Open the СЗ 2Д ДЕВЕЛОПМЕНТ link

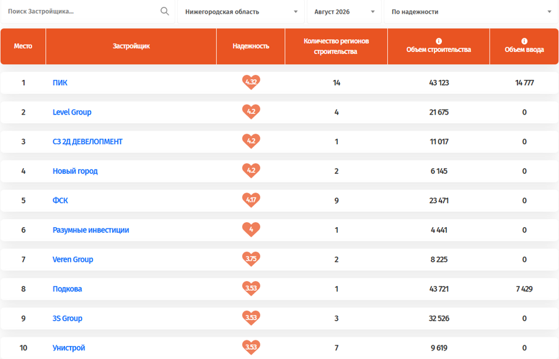[87, 142]
